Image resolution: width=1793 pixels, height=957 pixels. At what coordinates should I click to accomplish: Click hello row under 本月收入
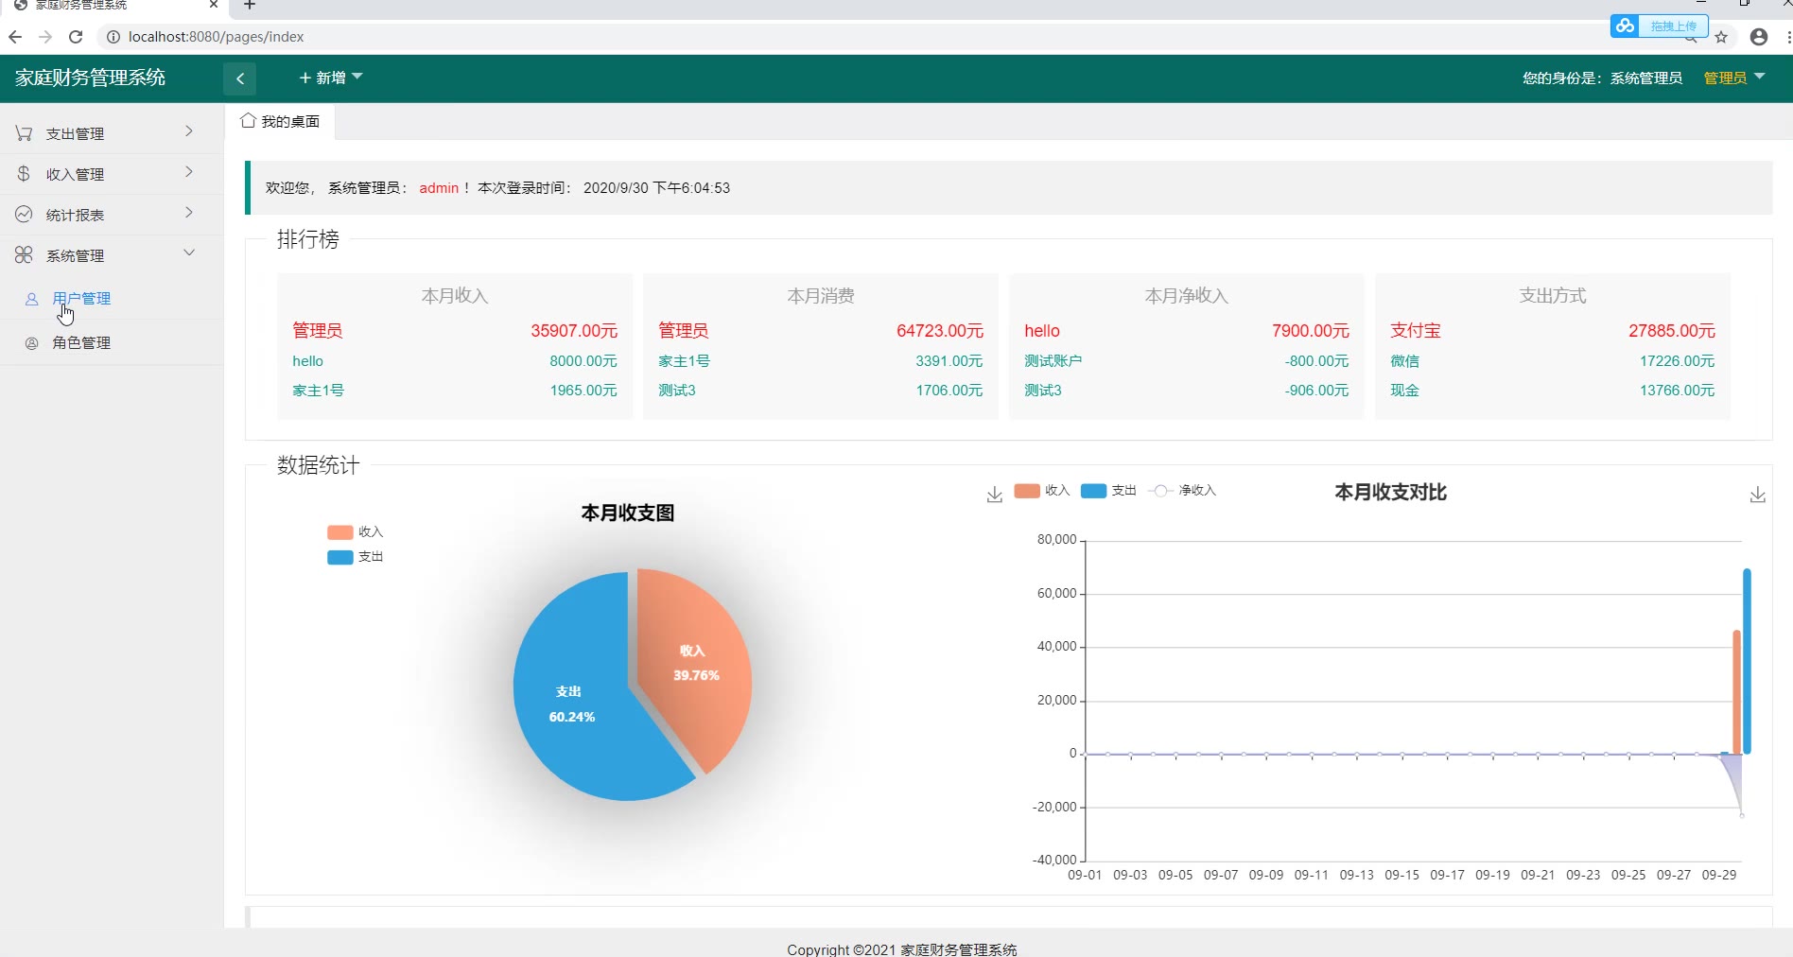pos(455,361)
